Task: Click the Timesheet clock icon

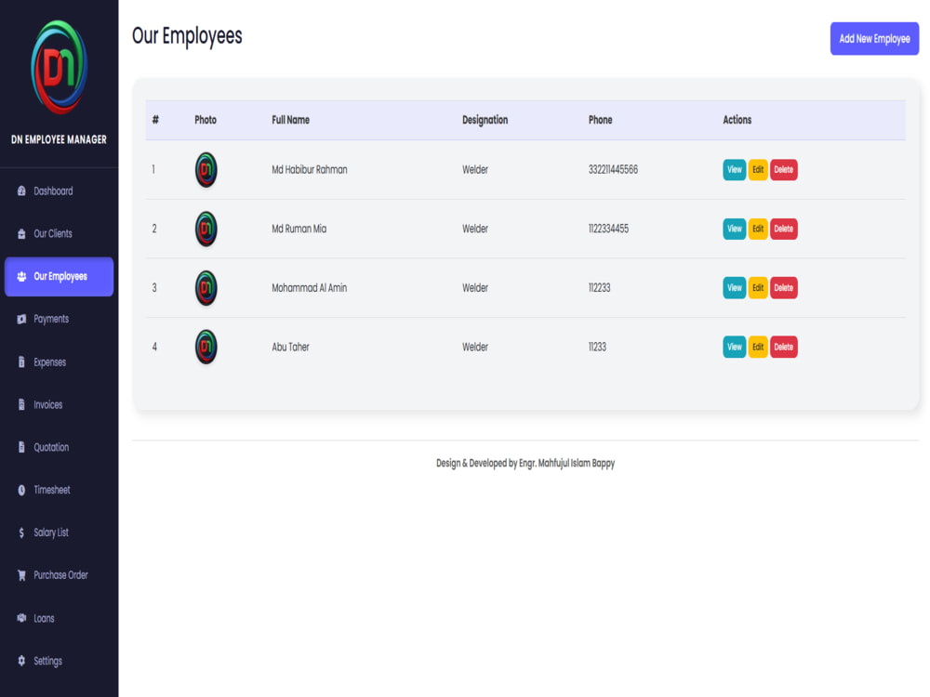Action: click(x=21, y=490)
